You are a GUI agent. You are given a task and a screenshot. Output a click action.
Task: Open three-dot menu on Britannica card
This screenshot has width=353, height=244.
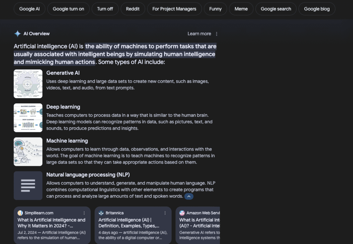(x=165, y=213)
